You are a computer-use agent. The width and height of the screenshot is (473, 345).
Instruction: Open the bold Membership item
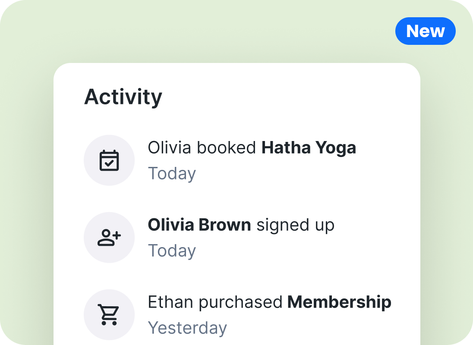pos(339,302)
